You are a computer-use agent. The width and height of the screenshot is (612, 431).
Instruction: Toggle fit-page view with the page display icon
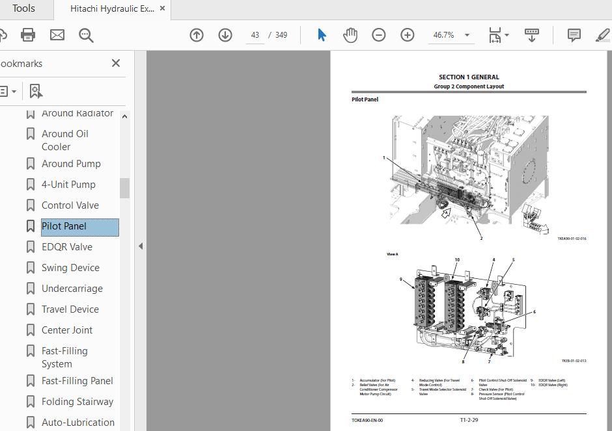(x=495, y=35)
